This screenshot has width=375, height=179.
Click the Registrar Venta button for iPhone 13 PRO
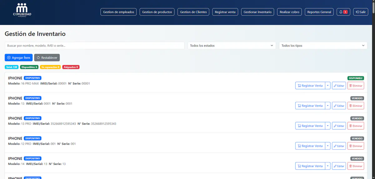click(310, 126)
